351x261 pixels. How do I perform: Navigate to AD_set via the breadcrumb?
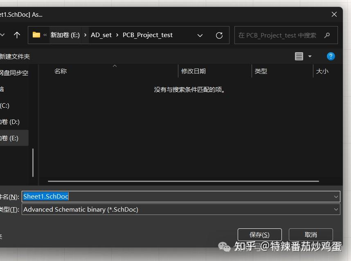tap(101, 35)
